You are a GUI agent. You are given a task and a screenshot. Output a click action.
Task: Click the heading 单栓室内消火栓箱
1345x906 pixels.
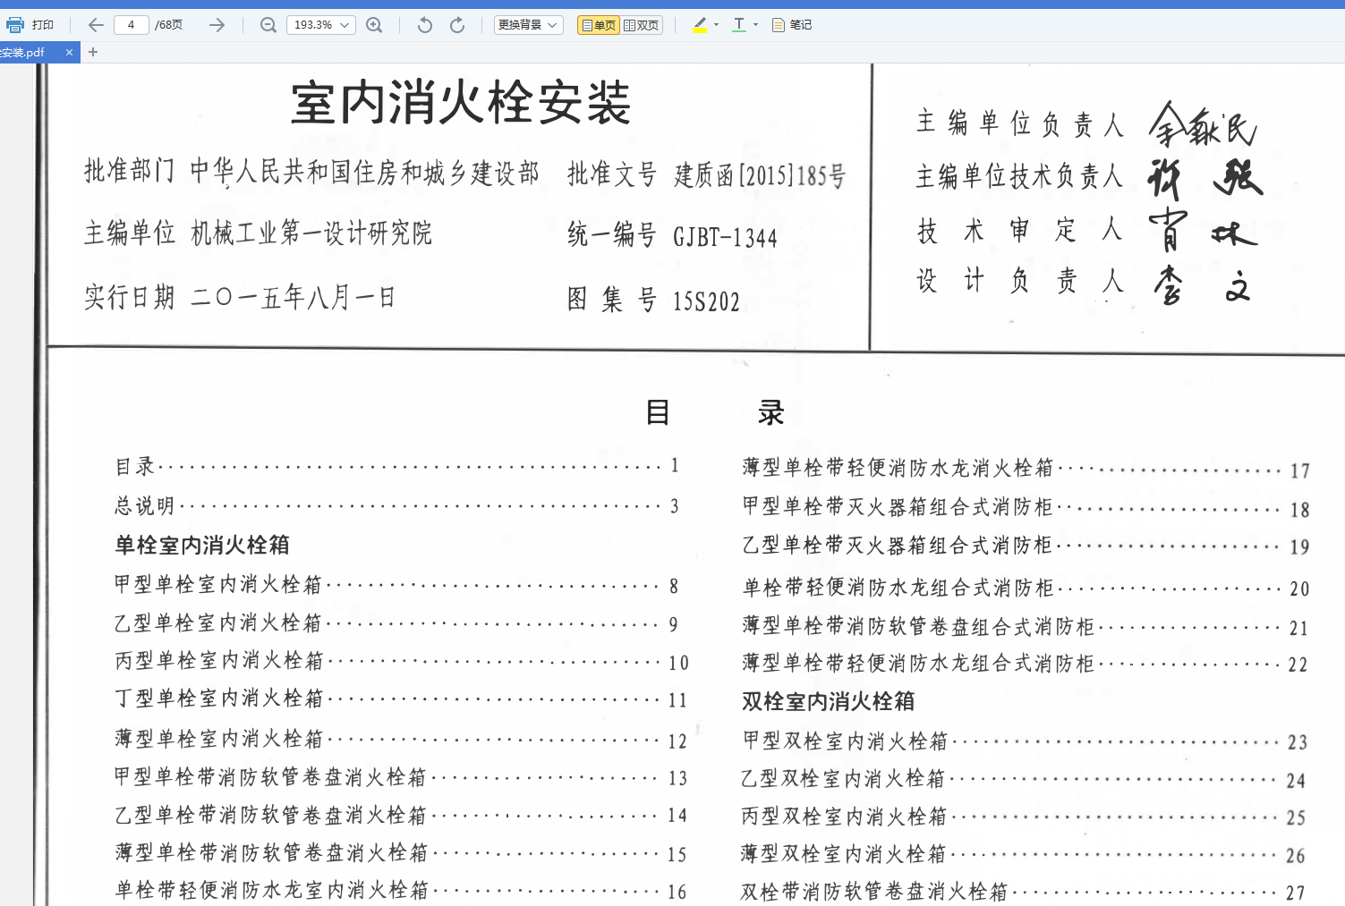202,546
